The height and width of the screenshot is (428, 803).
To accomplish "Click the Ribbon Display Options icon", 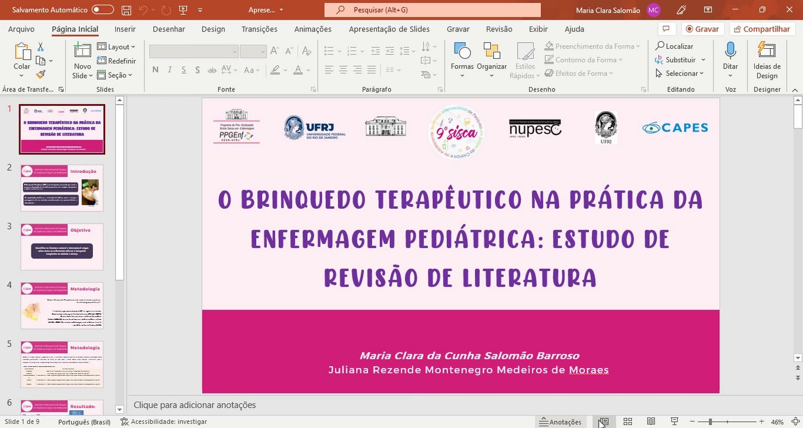I will pos(708,10).
